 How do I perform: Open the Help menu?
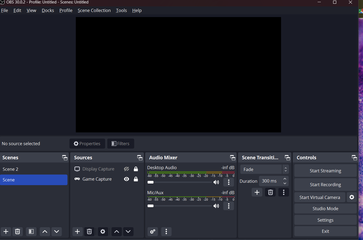pyautogui.click(x=137, y=10)
